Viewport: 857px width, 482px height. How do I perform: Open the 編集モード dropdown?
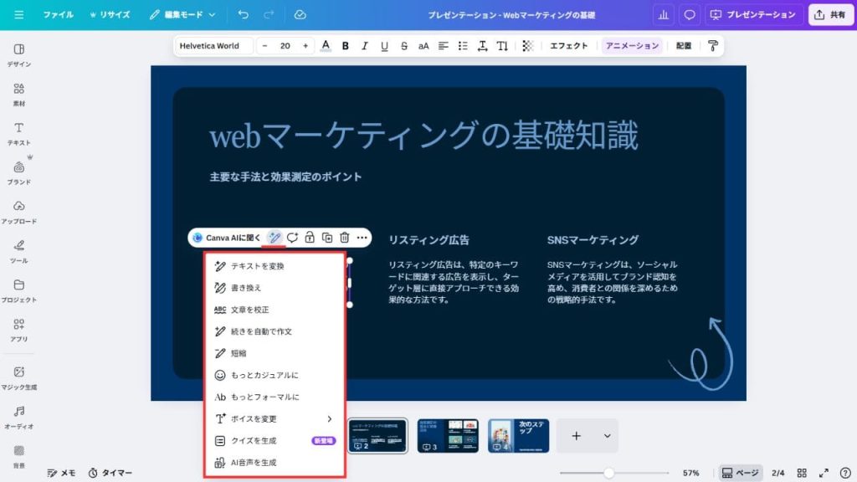click(x=182, y=15)
